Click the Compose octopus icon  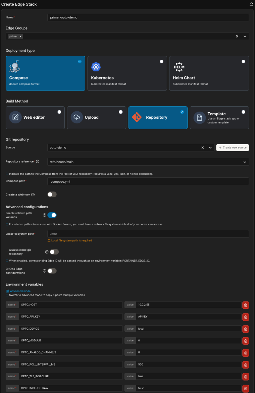coord(14,67)
